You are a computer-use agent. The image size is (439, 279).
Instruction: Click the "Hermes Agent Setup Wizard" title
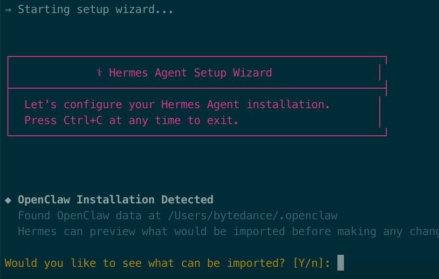tap(190, 73)
